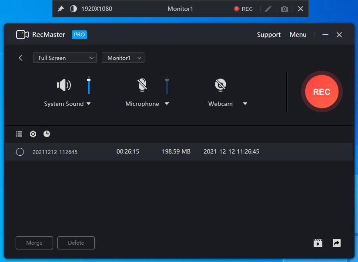Screen dimensions: 358x262
Task: Open the Support link
Action: click(269, 35)
